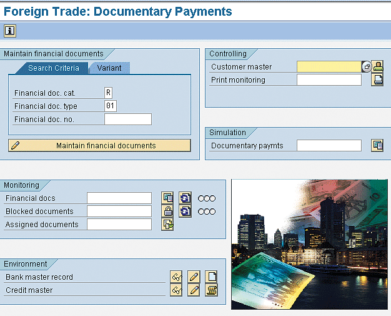Create a new Bank master record

click(211, 277)
